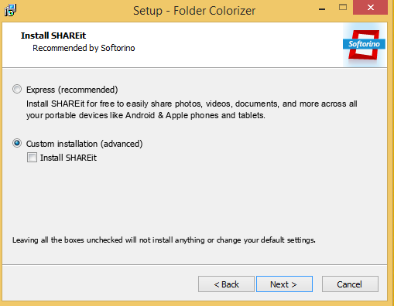Check the Install SHAREit checkbox
Viewport: 394px width, 306px height.
click(32, 158)
